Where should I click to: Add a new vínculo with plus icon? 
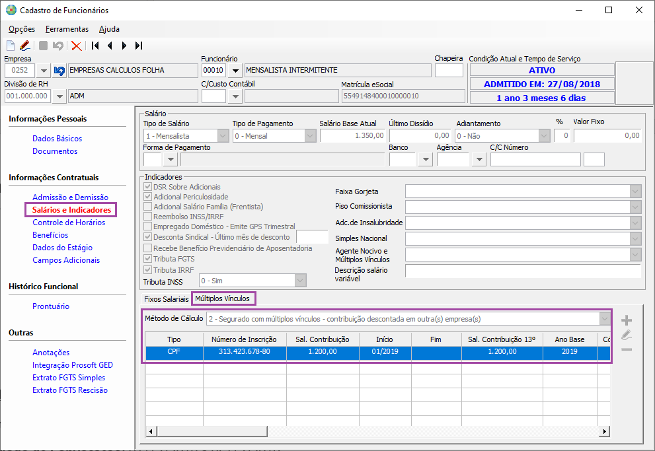pyautogui.click(x=626, y=320)
